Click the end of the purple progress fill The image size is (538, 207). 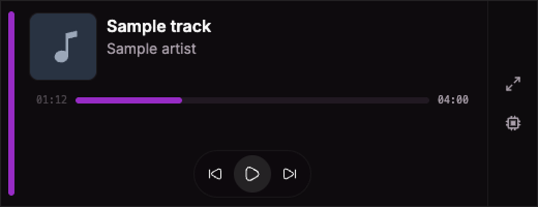(181, 100)
